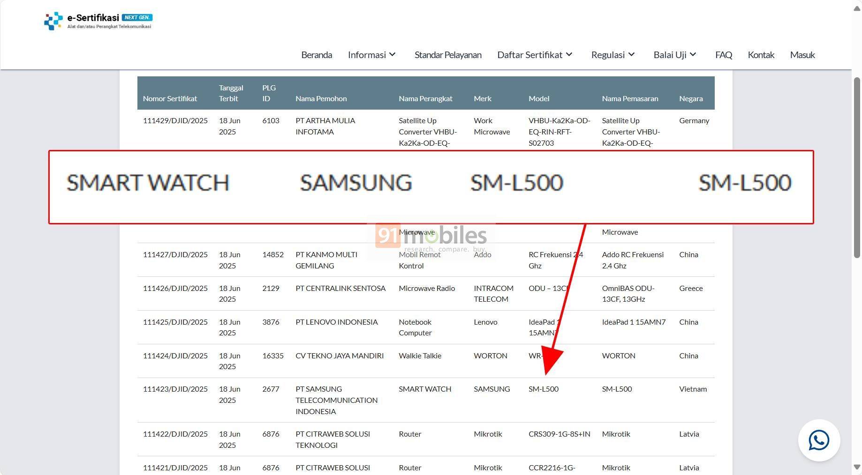Viewport: 862px width, 475px height.
Task: Click OmniBAS ODU-13CF, 13GHz marketing name
Action: coord(628,294)
